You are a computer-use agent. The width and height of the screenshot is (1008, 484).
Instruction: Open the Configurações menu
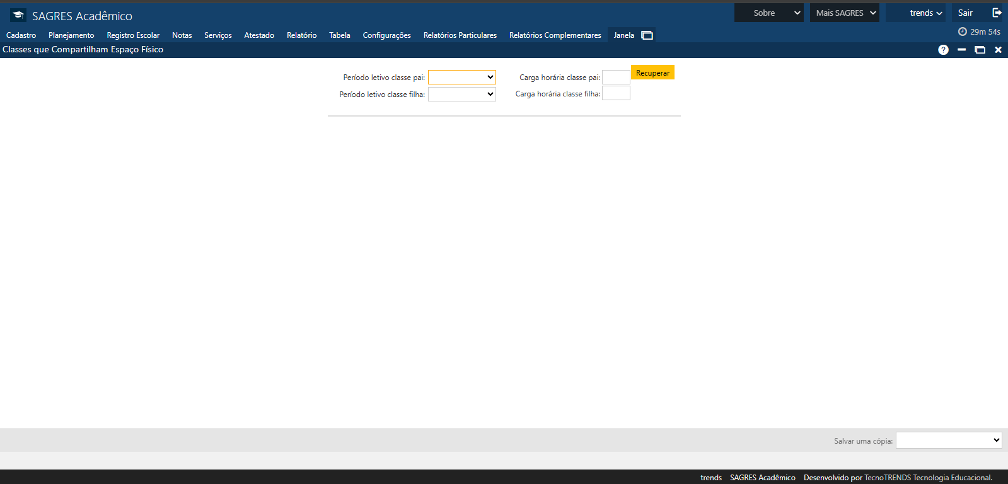pos(386,35)
